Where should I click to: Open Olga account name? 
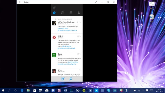pos(59,70)
